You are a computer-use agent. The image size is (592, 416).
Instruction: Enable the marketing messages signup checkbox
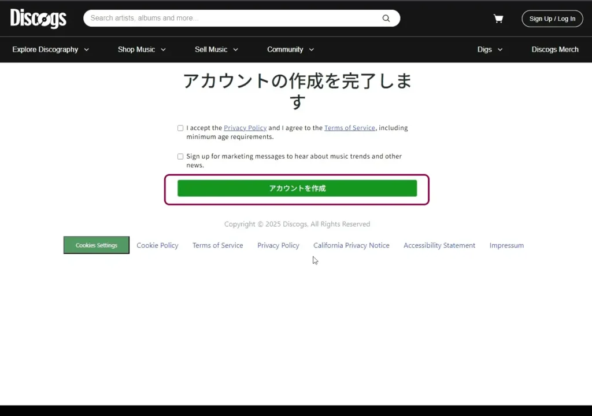pyautogui.click(x=180, y=157)
